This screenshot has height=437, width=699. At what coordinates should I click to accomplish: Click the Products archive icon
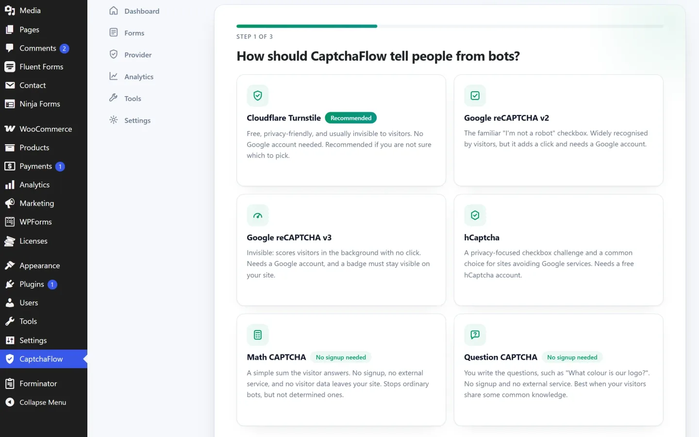(x=10, y=148)
